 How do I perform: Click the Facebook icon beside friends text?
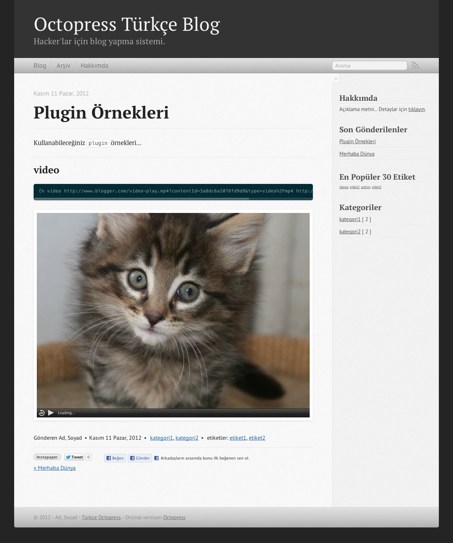pos(156,458)
